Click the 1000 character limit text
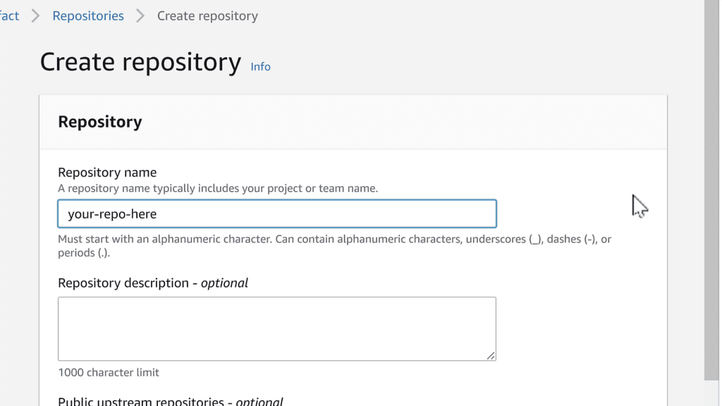Screen dimensions: 722x406 tap(109, 372)
